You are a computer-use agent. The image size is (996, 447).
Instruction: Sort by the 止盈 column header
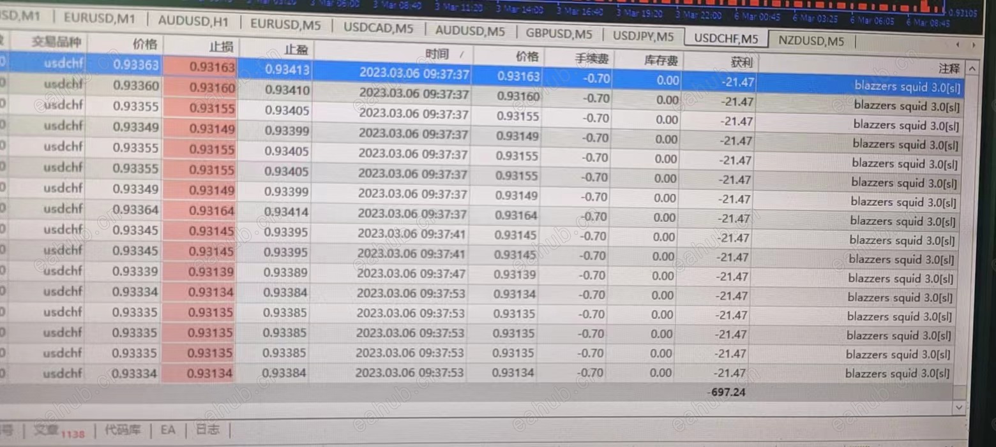click(x=296, y=50)
